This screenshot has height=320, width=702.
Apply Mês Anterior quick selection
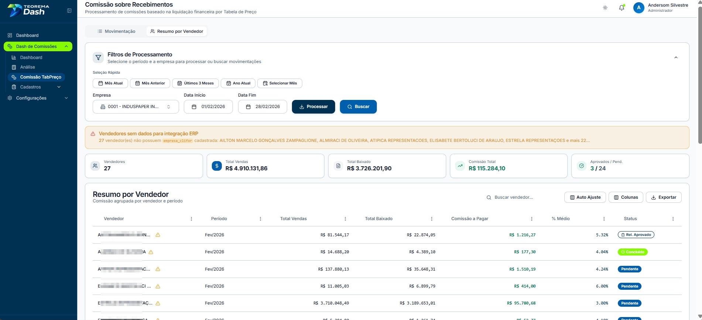(x=150, y=83)
